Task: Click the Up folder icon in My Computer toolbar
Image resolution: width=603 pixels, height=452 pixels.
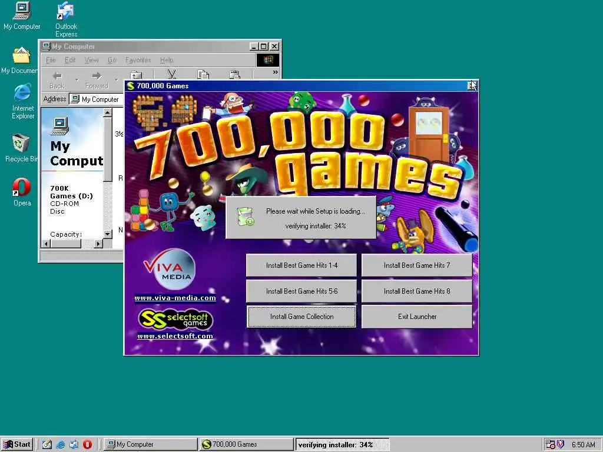Action: point(136,75)
